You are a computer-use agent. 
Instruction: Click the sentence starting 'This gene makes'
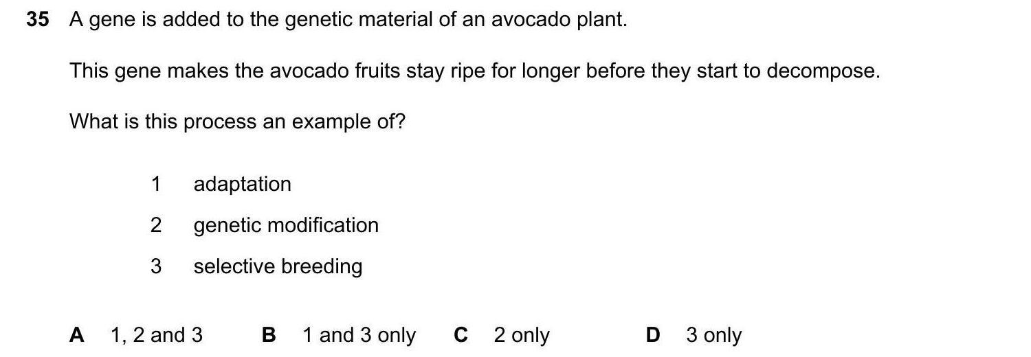tap(474, 71)
